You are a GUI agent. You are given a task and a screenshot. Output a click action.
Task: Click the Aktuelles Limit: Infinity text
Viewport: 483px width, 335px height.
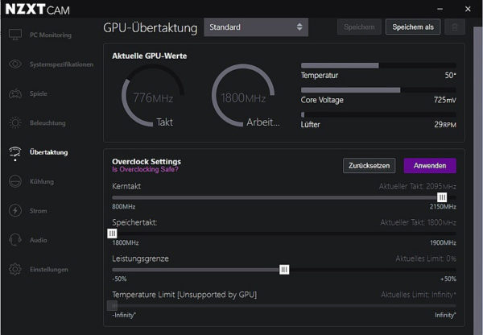[419, 295]
